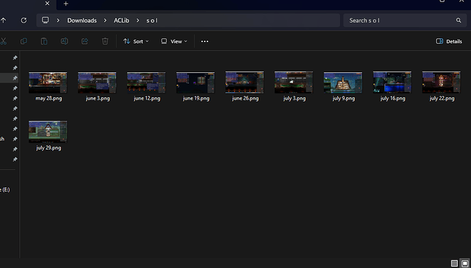
Task: Open the Sort dropdown
Action: point(136,42)
